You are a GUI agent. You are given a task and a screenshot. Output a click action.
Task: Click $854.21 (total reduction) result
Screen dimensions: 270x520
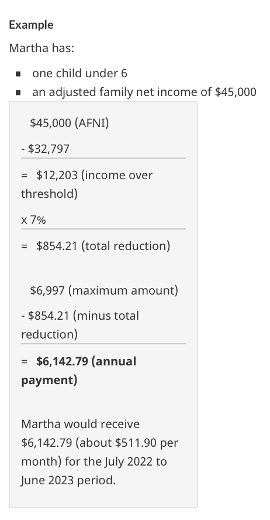click(103, 246)
